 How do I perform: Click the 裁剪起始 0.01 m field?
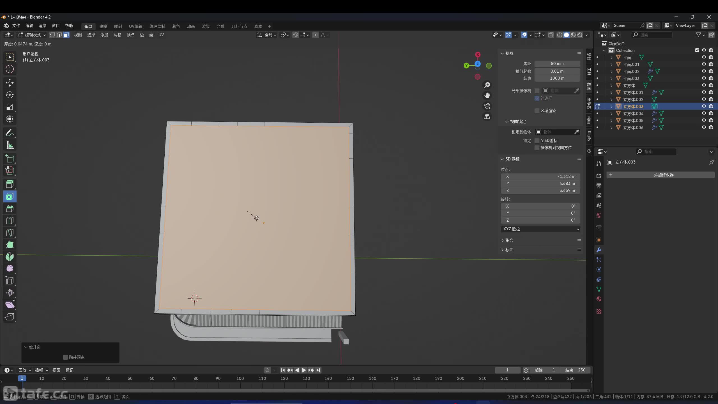(557, 71)
